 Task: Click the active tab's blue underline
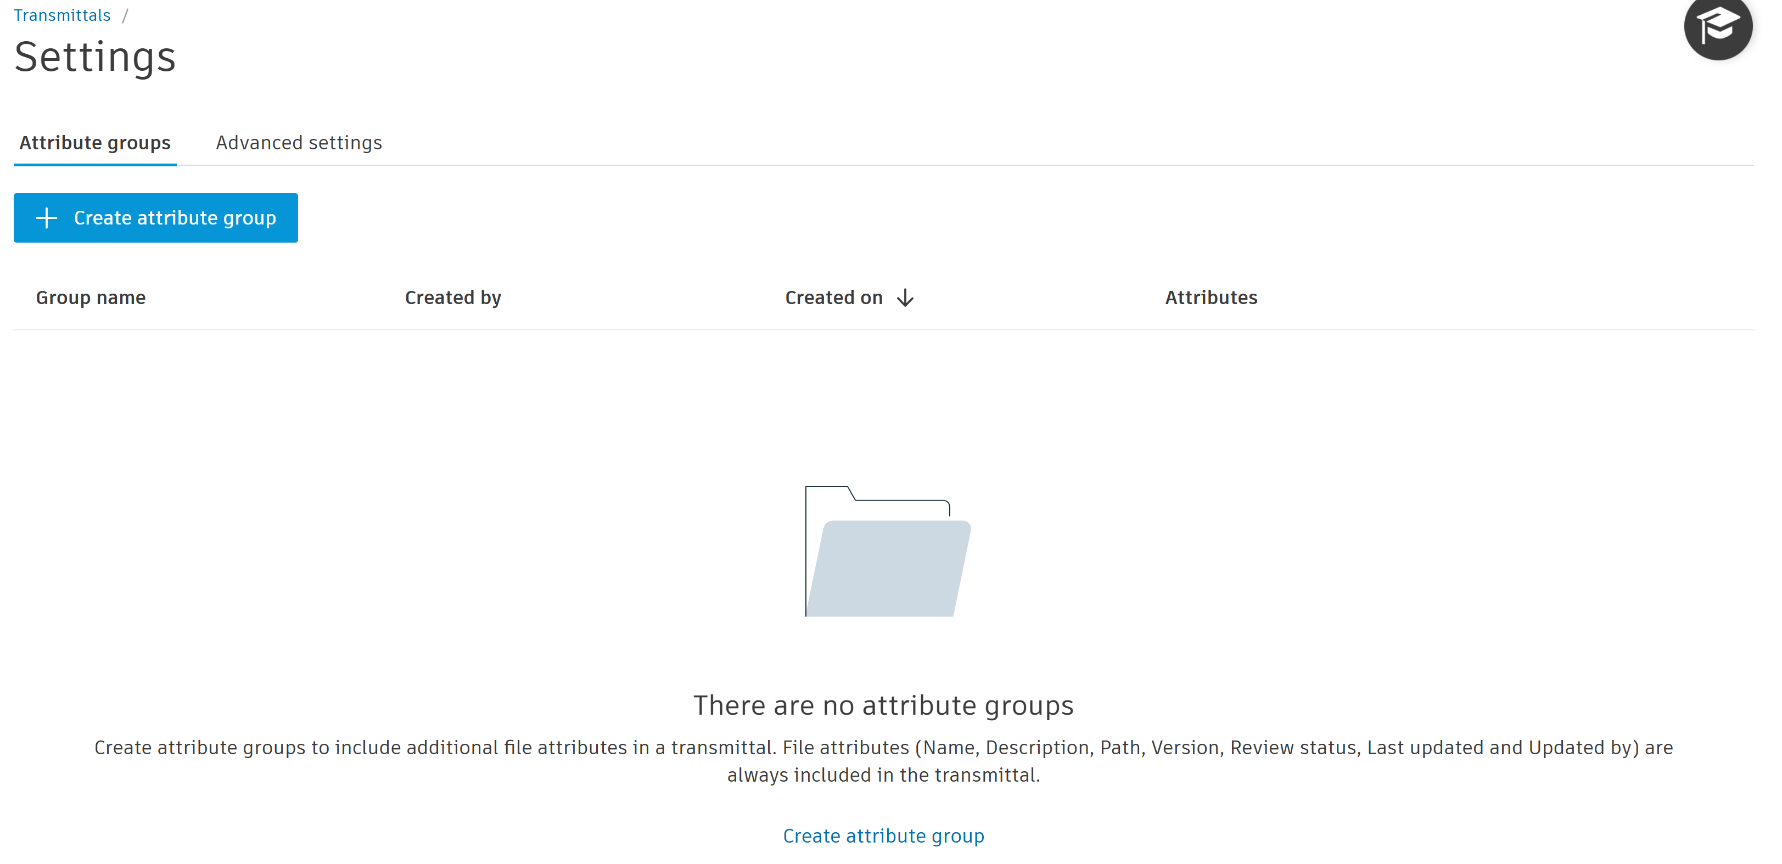click(95, 165)
